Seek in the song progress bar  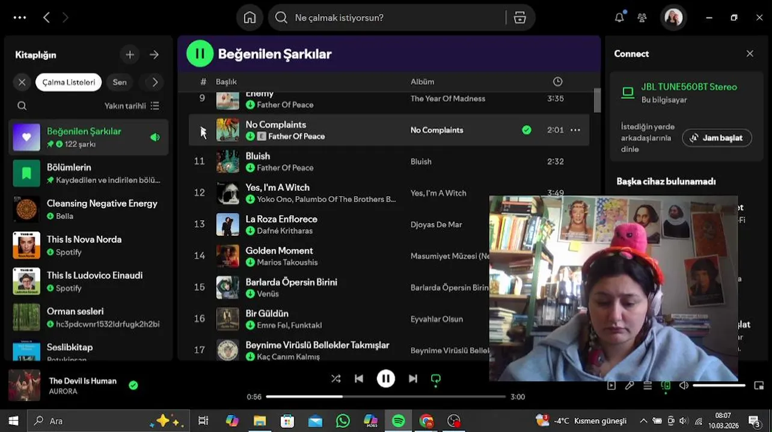[x=386, y=397]
